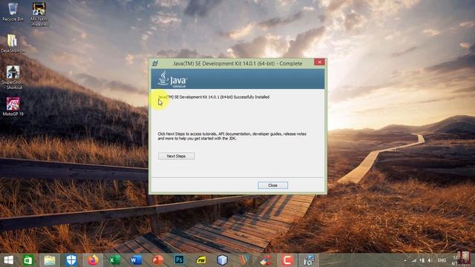Click the 'Click Next Steps to access tutorials' paragraph
This screenshot has height=267, width=475.
(232, 136)
